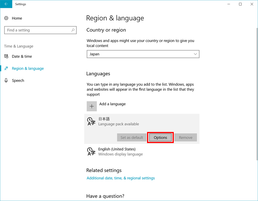Screen dimensions: 258x201
Task: Click the Remove button for 日本語
Action: 186,138
